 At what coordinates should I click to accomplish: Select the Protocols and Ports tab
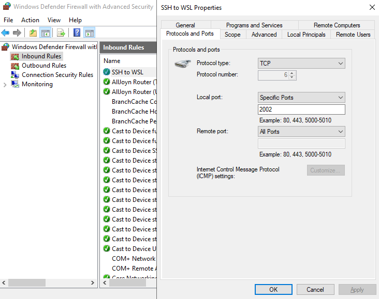pos(190,34)
